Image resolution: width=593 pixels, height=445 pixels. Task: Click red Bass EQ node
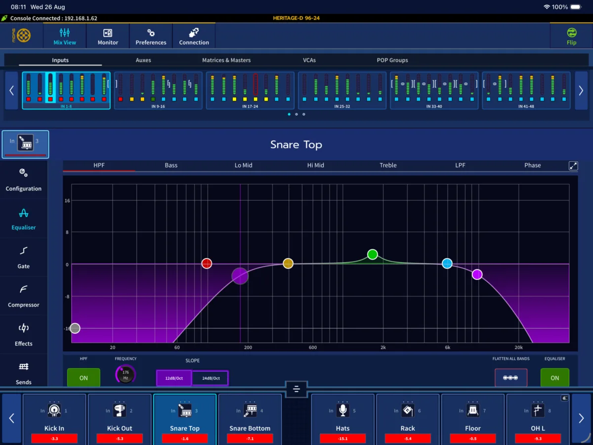207,264
